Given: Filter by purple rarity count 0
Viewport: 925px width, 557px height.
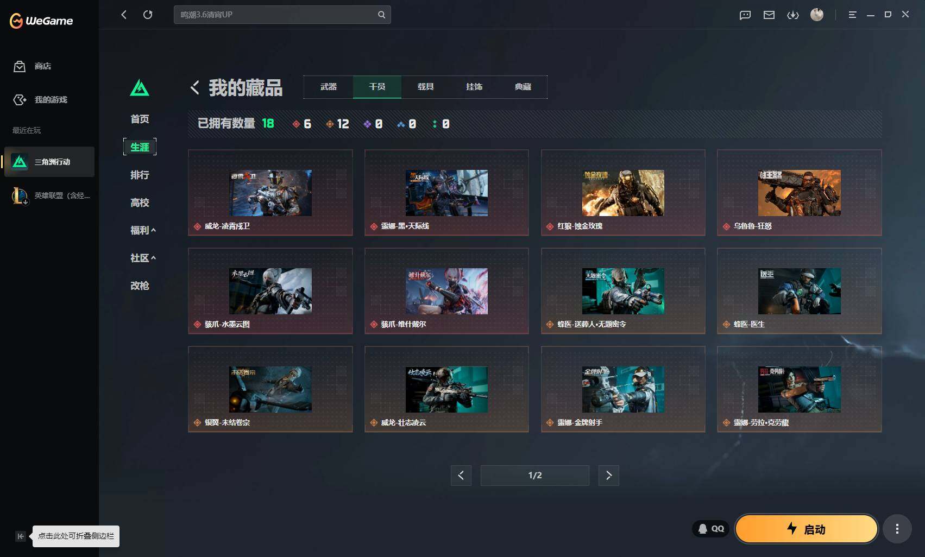Looking at the screenshot, I should 373,124.
